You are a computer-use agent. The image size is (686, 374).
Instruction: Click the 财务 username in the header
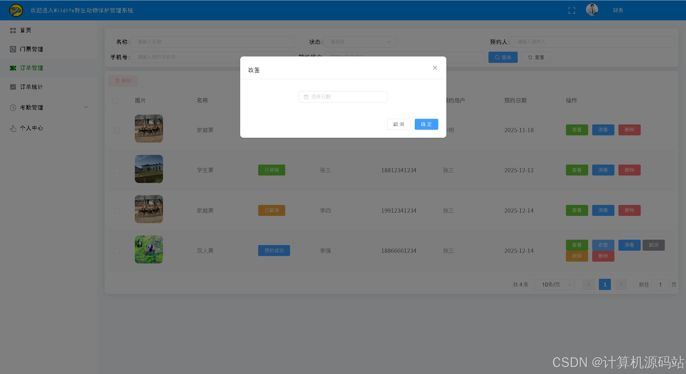pos(618,10)
